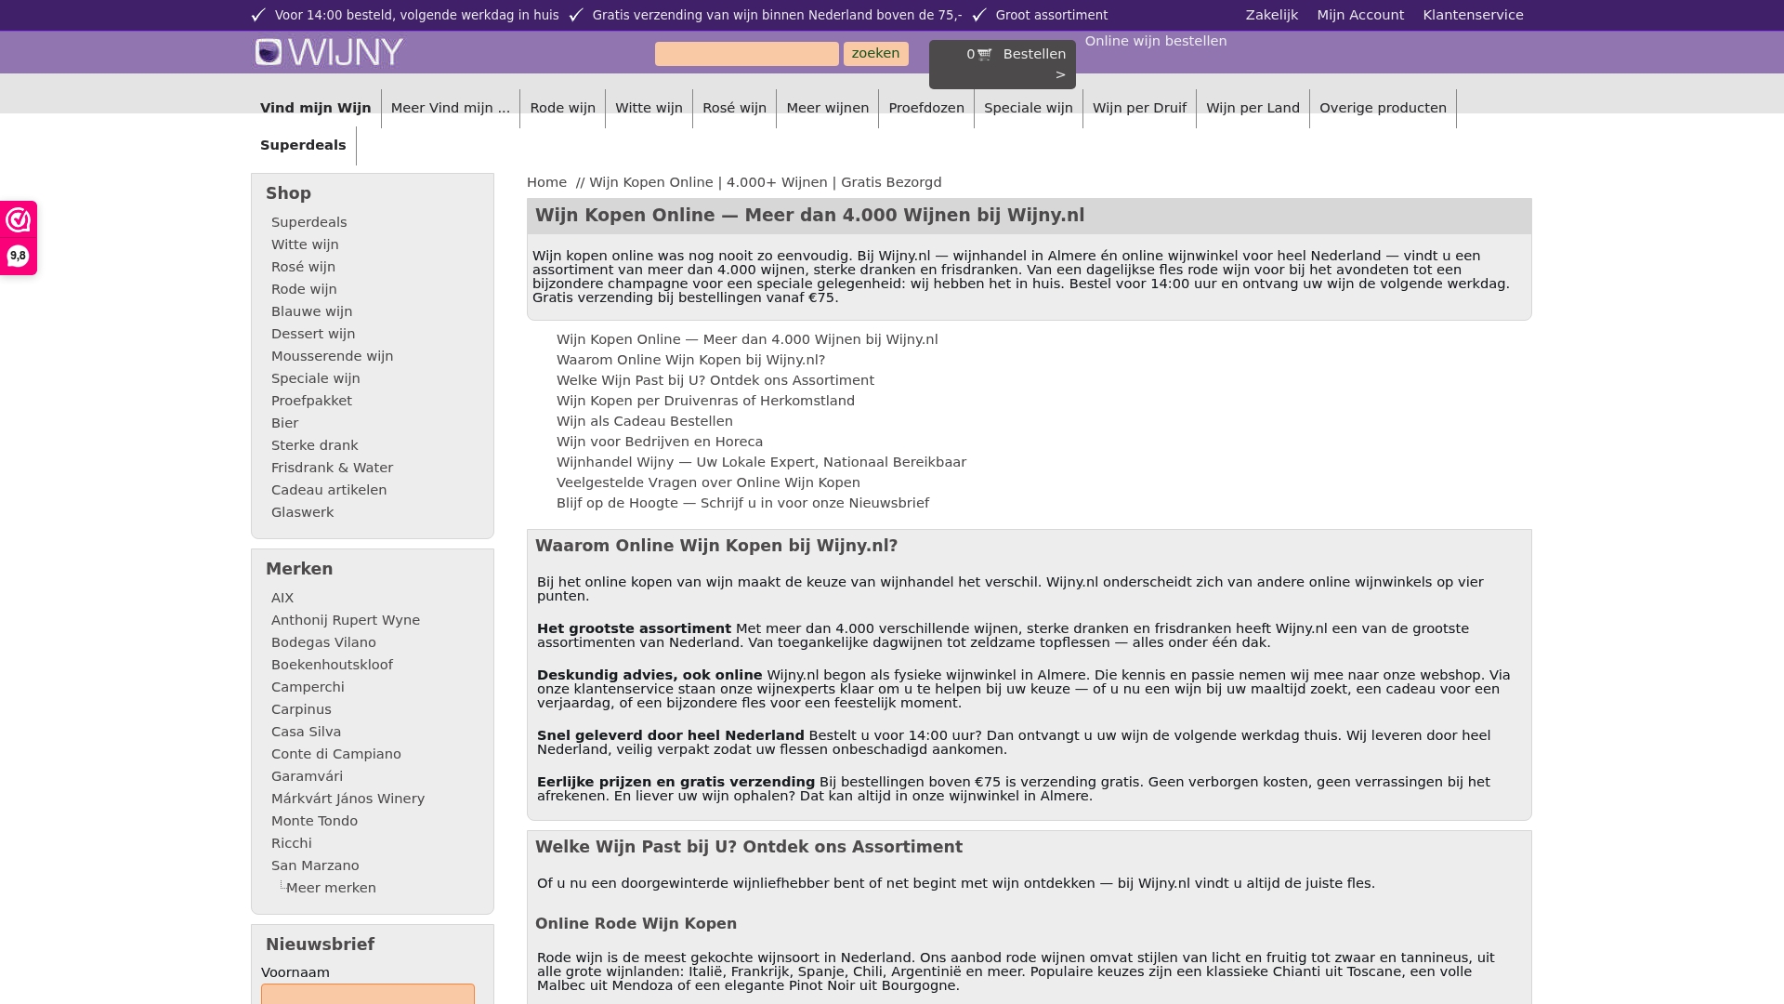The width and height of the screenshot is (1784, 1004).
Task: Click the Bestellen > checkout link
Action: click(1035, 64)
